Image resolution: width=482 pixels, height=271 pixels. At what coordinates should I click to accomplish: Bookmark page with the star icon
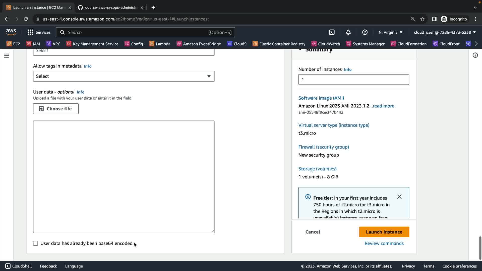pos(422,19)
